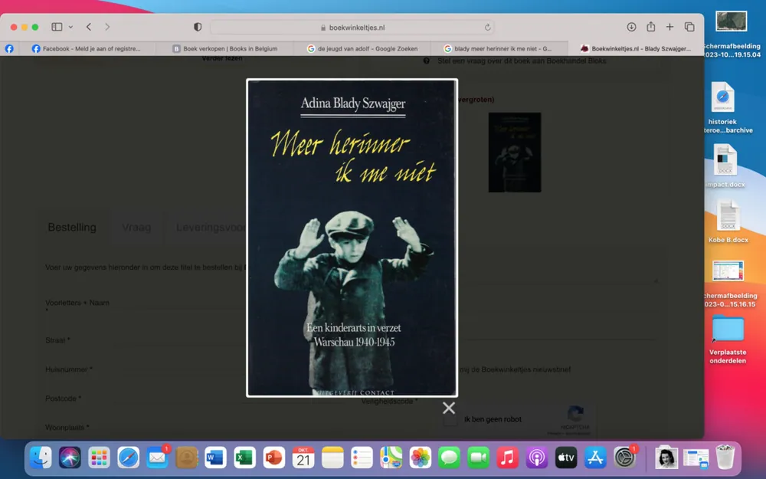Click the boekwinkeltjes.nl address bar

(352, 28)
